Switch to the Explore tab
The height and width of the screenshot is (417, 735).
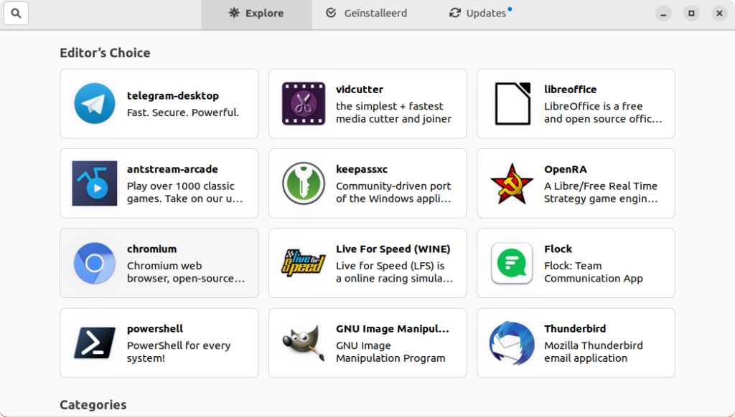(x=256, y=14)
